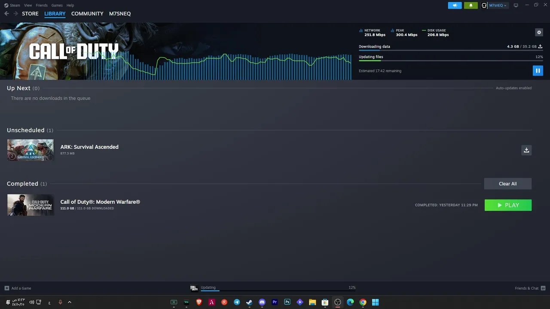Image resolution: width=550 pixels, height=309 pixels.
Task: Expand hidden system tray icons chevron
Action: [70, 302]
